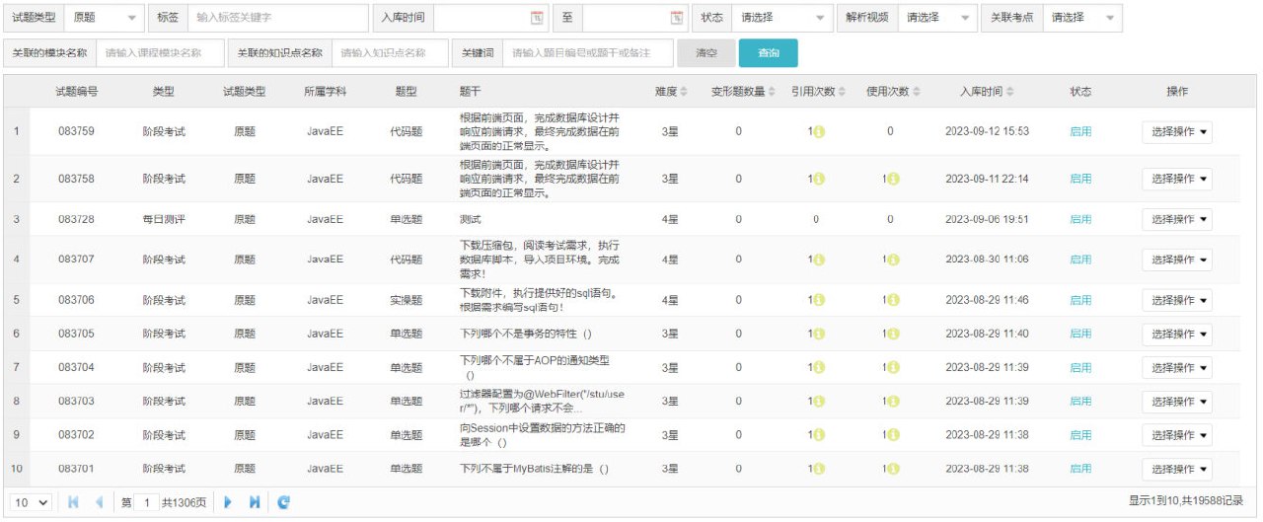Focus the 标签 keyword input field

coord(278,18)
